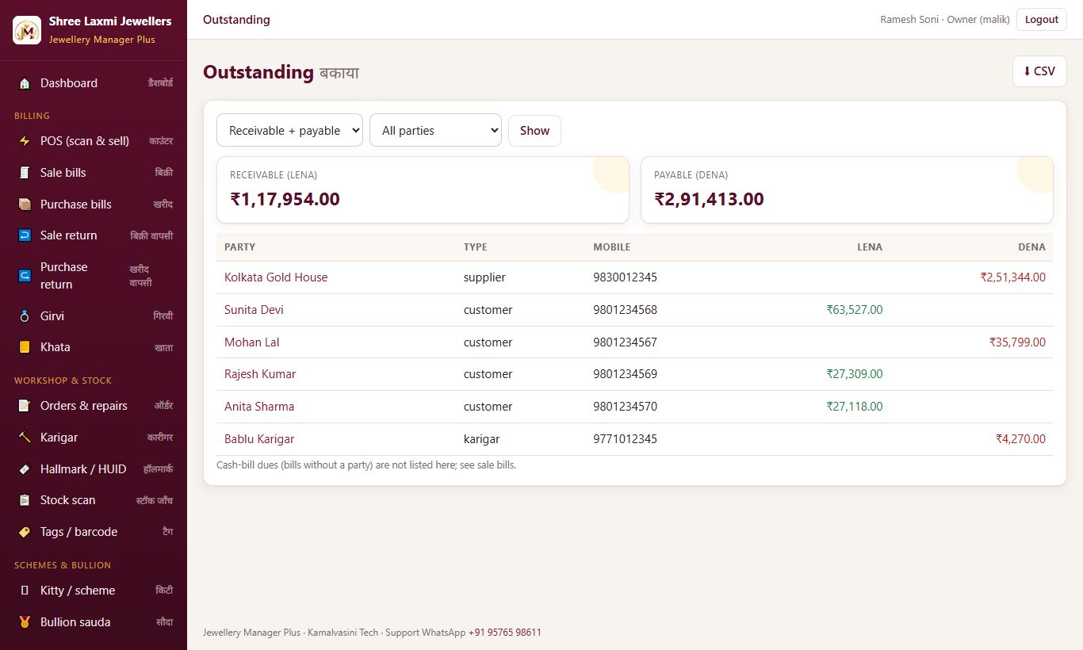Click the Stock scan clipboard icon
The width and height of the screenshot is (1083, 650).
pyautogui.click(x=25, y=500)
